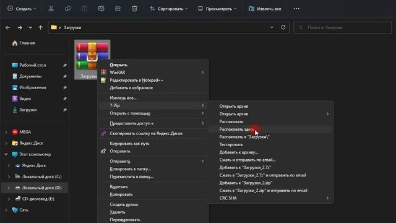
Task: Open the CRC SHA submenu
Action: tap(270, 198)
